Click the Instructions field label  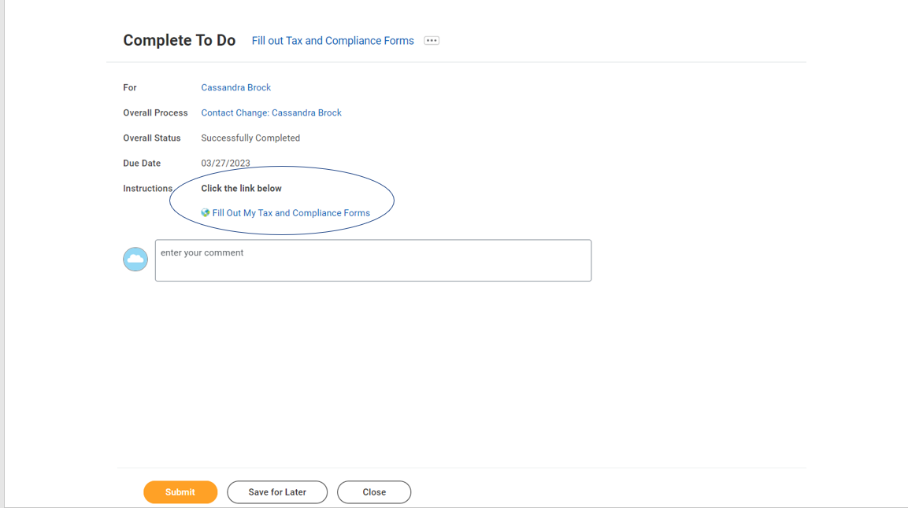click(147, 189)
